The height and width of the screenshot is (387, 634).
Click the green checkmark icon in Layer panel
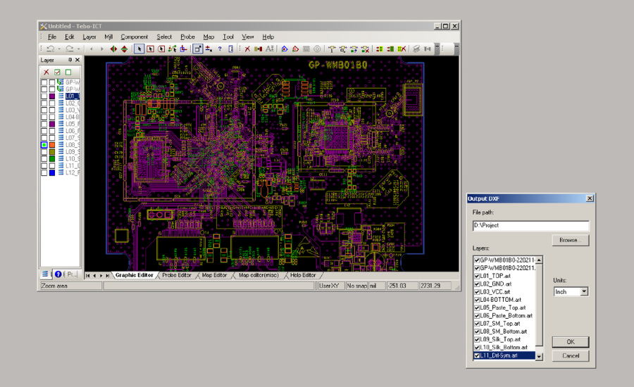57,72
